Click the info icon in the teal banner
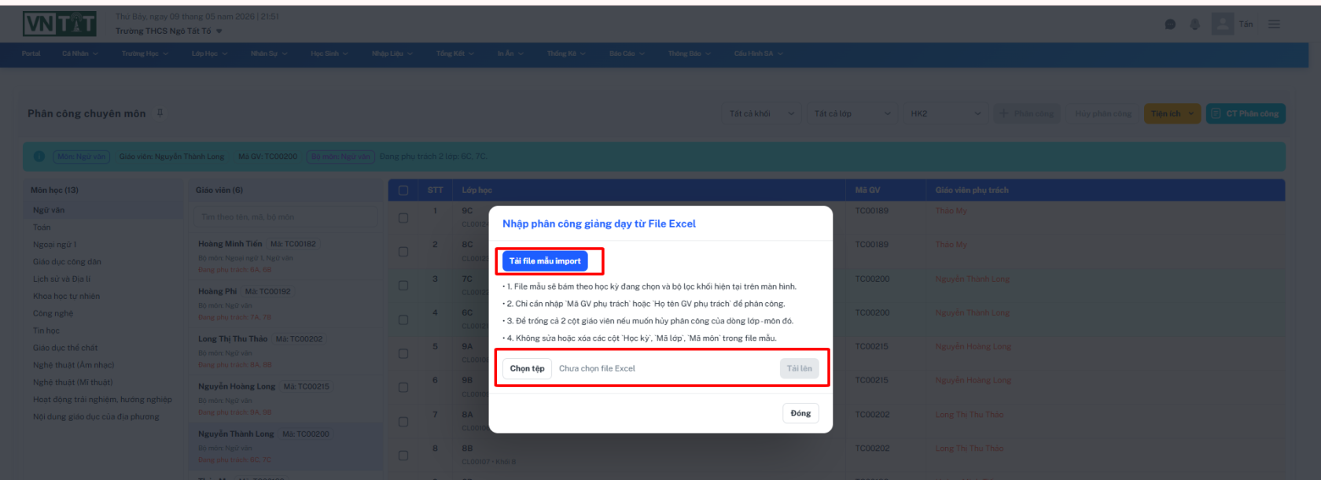The image size is (1321, 480). click(39, 157)
